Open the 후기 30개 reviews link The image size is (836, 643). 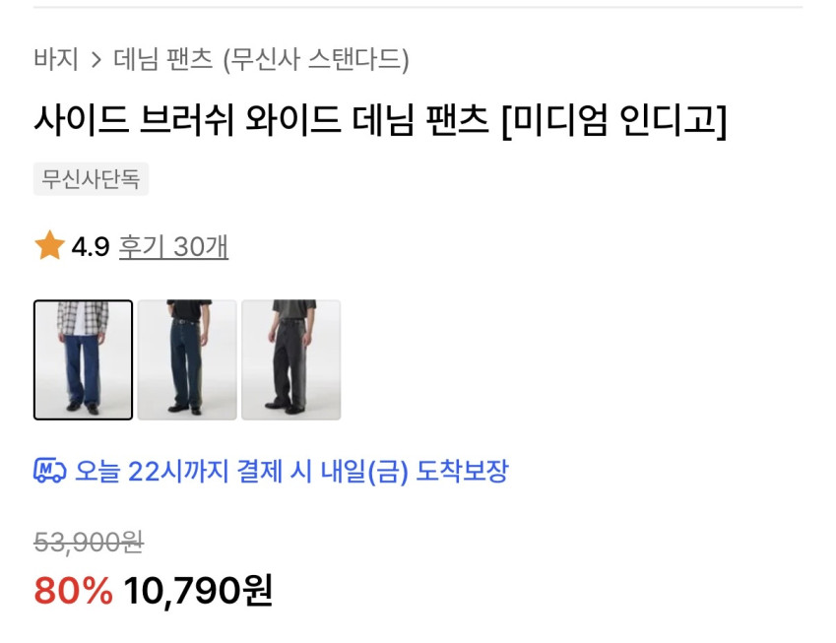pos(173,247)
